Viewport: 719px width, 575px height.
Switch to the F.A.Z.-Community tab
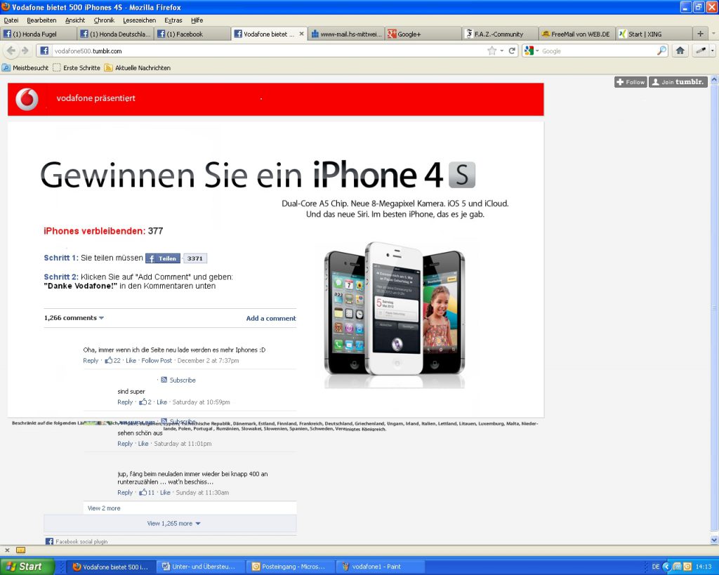tap(500, 34)
